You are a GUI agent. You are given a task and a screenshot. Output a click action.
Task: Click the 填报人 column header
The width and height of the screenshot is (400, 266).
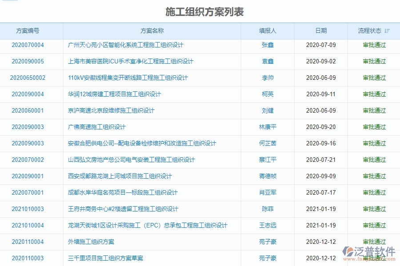click(x=268, y=31)
